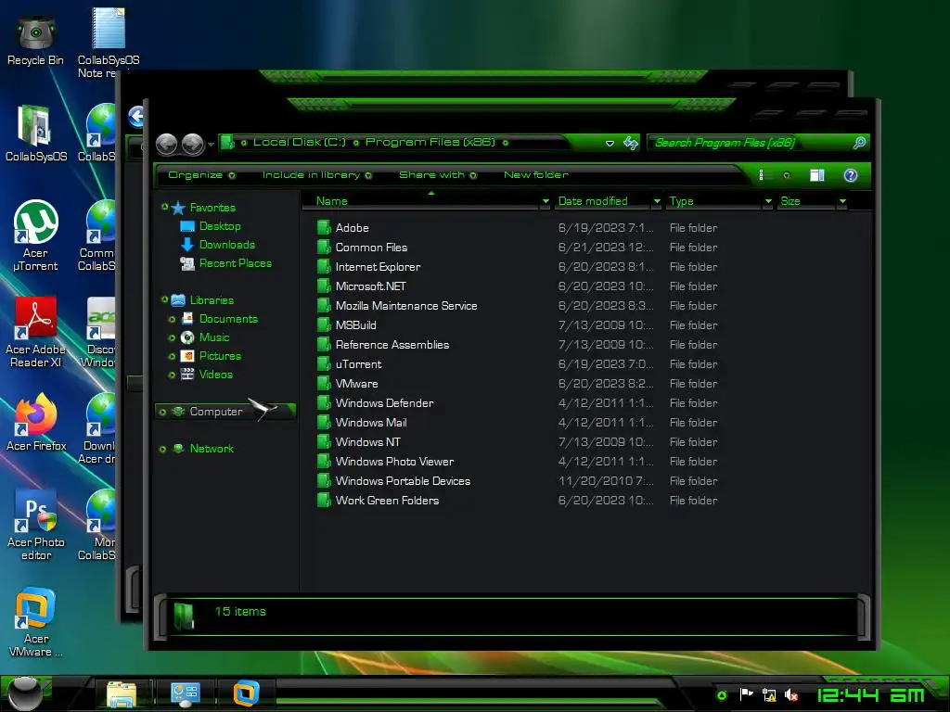Toggle the preview pane icon
This screenshot has width=950, height=712.
click(x=816, y=175)
